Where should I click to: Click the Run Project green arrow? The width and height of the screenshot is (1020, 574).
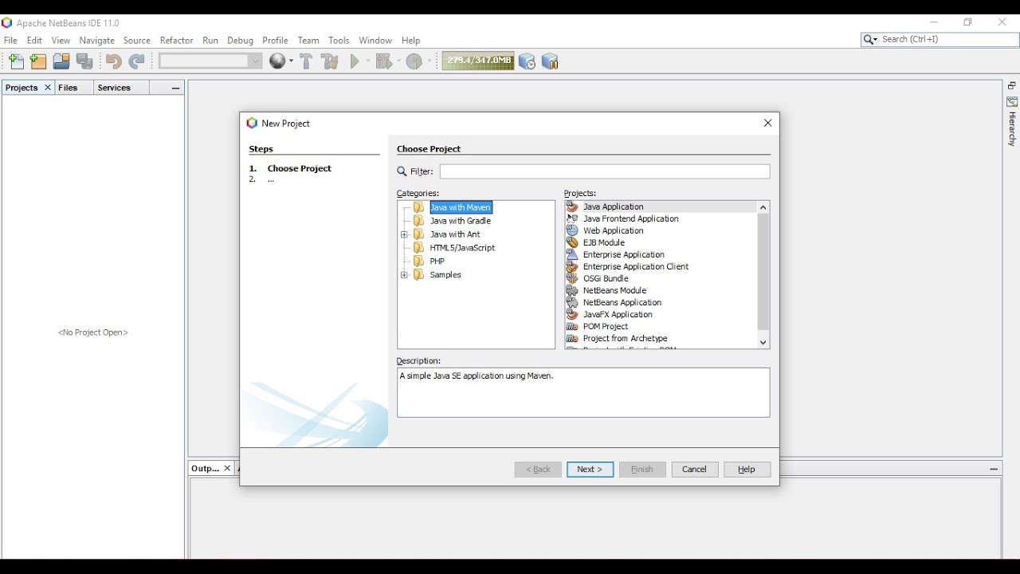tap(355, 61)
